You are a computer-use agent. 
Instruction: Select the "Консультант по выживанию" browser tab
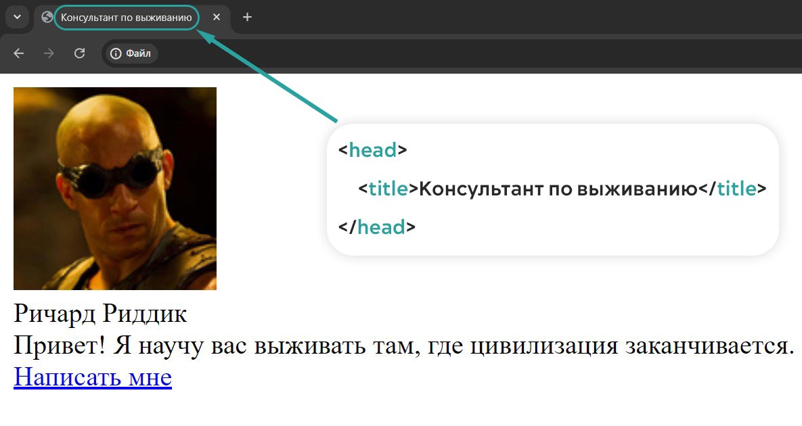pyautogui.click(x=133, y=18)
